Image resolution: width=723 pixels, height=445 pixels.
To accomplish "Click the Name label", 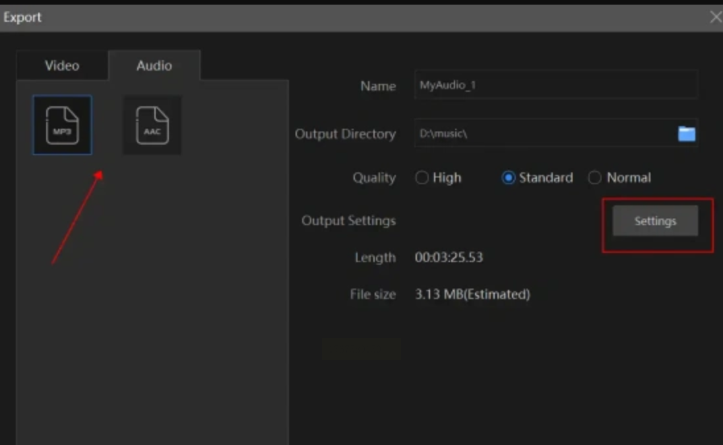I will 378,86.
